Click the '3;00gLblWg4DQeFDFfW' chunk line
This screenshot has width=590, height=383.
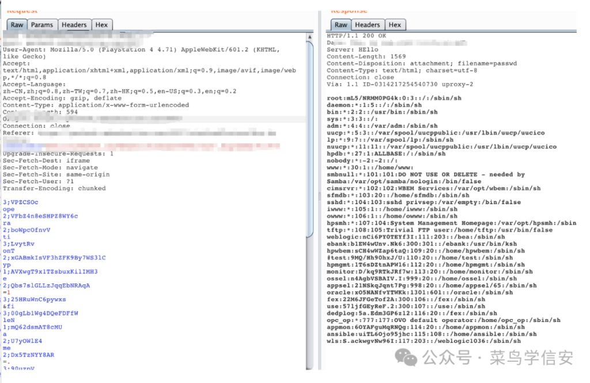(x=40, y=313)
